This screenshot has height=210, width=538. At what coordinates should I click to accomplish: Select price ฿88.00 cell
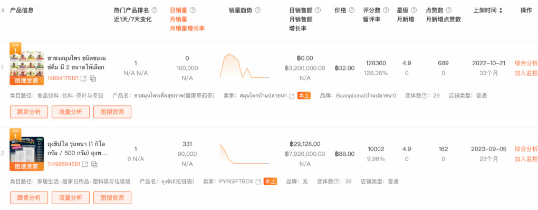coord(344,154)
